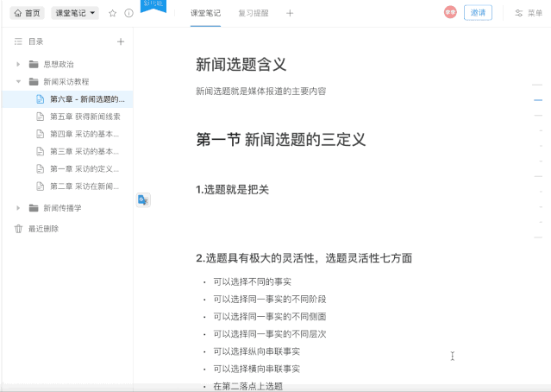This screenshot has width=551, height=392.
Task: Click bullet 可以选择纵向串联事实
Action: tap(256, 351)
